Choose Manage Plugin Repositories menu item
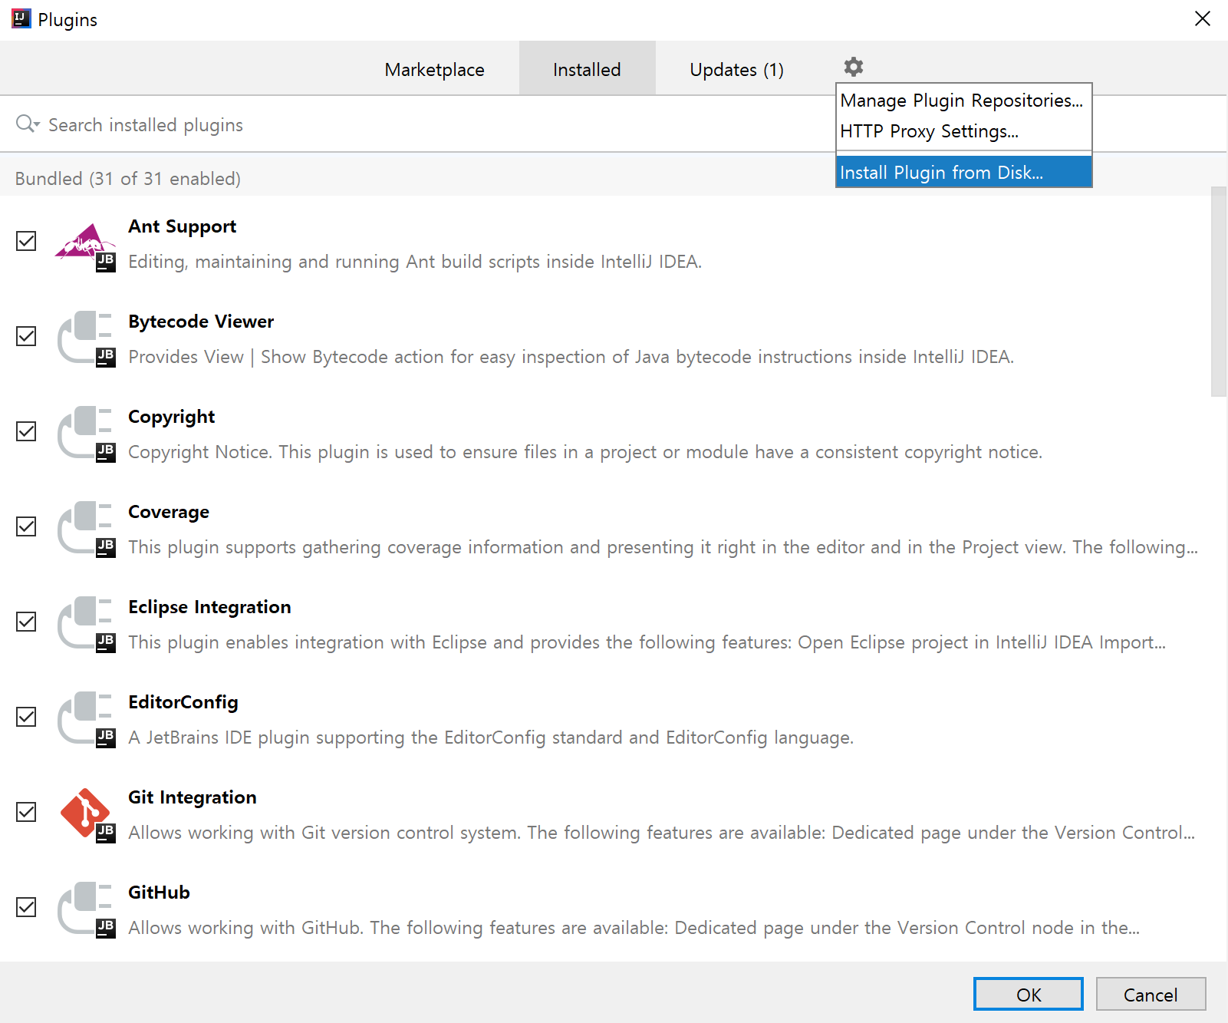The width and height of the screenshot is (1228, 1023). tap(963, 101)
